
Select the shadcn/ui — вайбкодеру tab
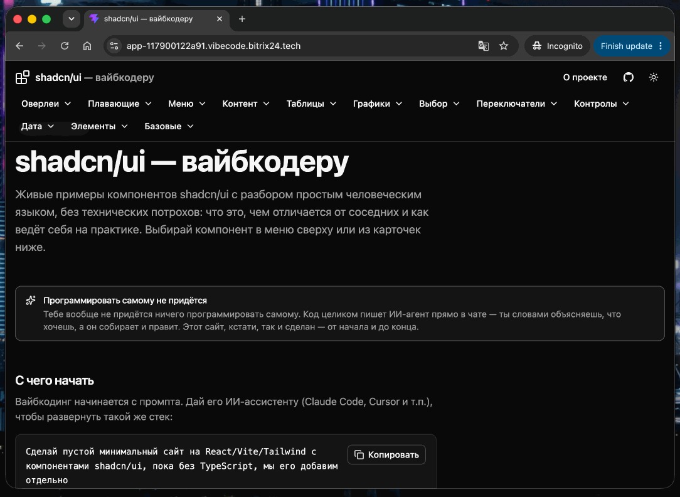(156, 19)
